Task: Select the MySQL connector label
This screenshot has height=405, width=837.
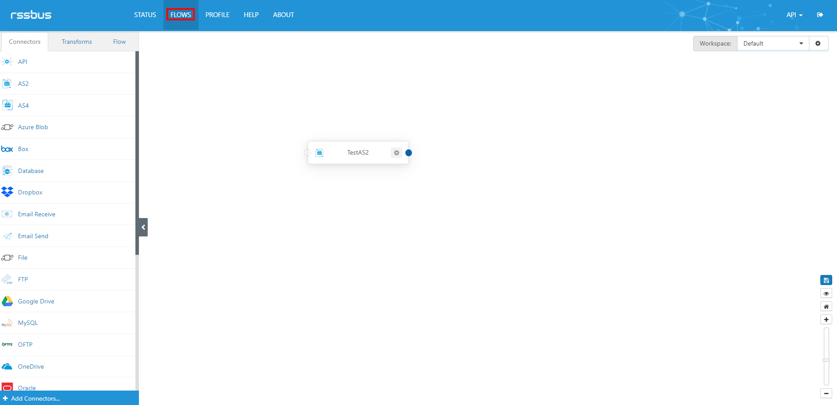Action: pyautogui.click(x=28, y=323)
